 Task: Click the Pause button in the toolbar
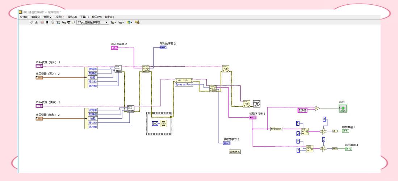pyautogui.click(x=47, y=22)
